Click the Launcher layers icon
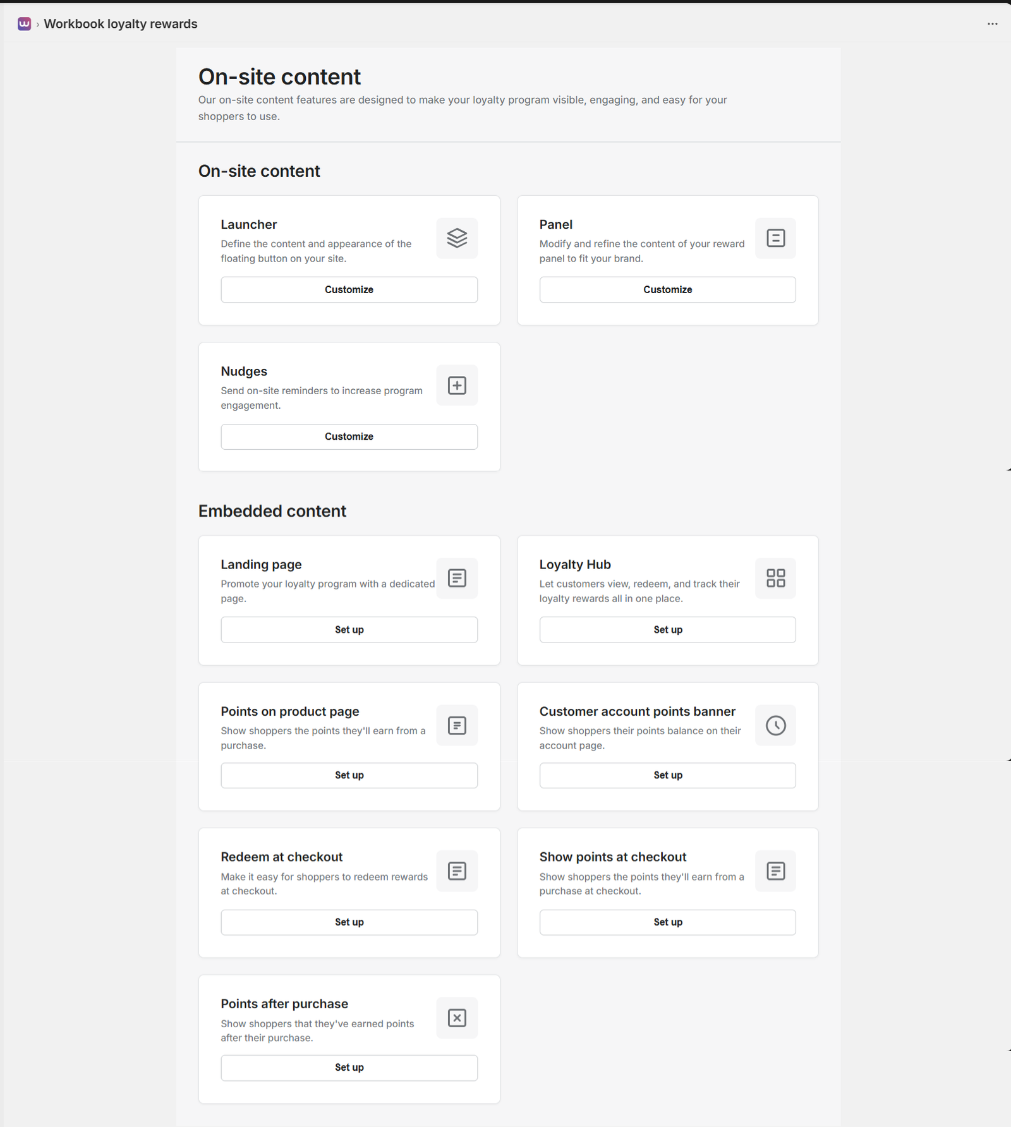 click(456, 238)
